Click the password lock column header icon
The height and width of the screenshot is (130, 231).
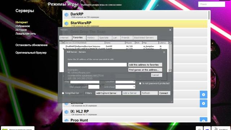point(61,43)
